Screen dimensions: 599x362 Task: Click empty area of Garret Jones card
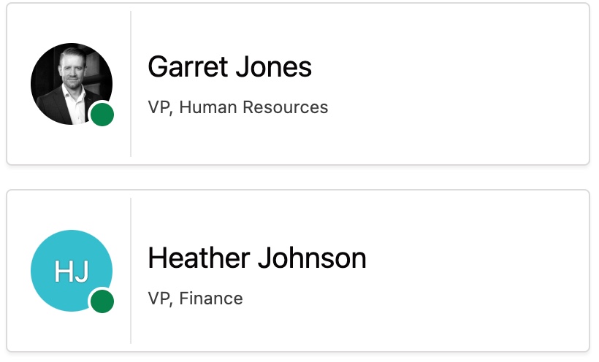pyautogui.click(x=468, y=84)
